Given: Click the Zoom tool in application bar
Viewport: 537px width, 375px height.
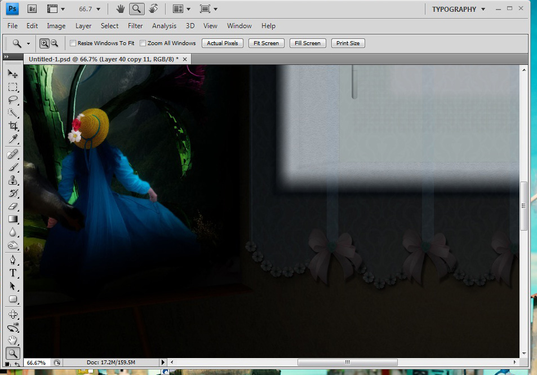Looking at the screenshot, I should coord(136,9).
